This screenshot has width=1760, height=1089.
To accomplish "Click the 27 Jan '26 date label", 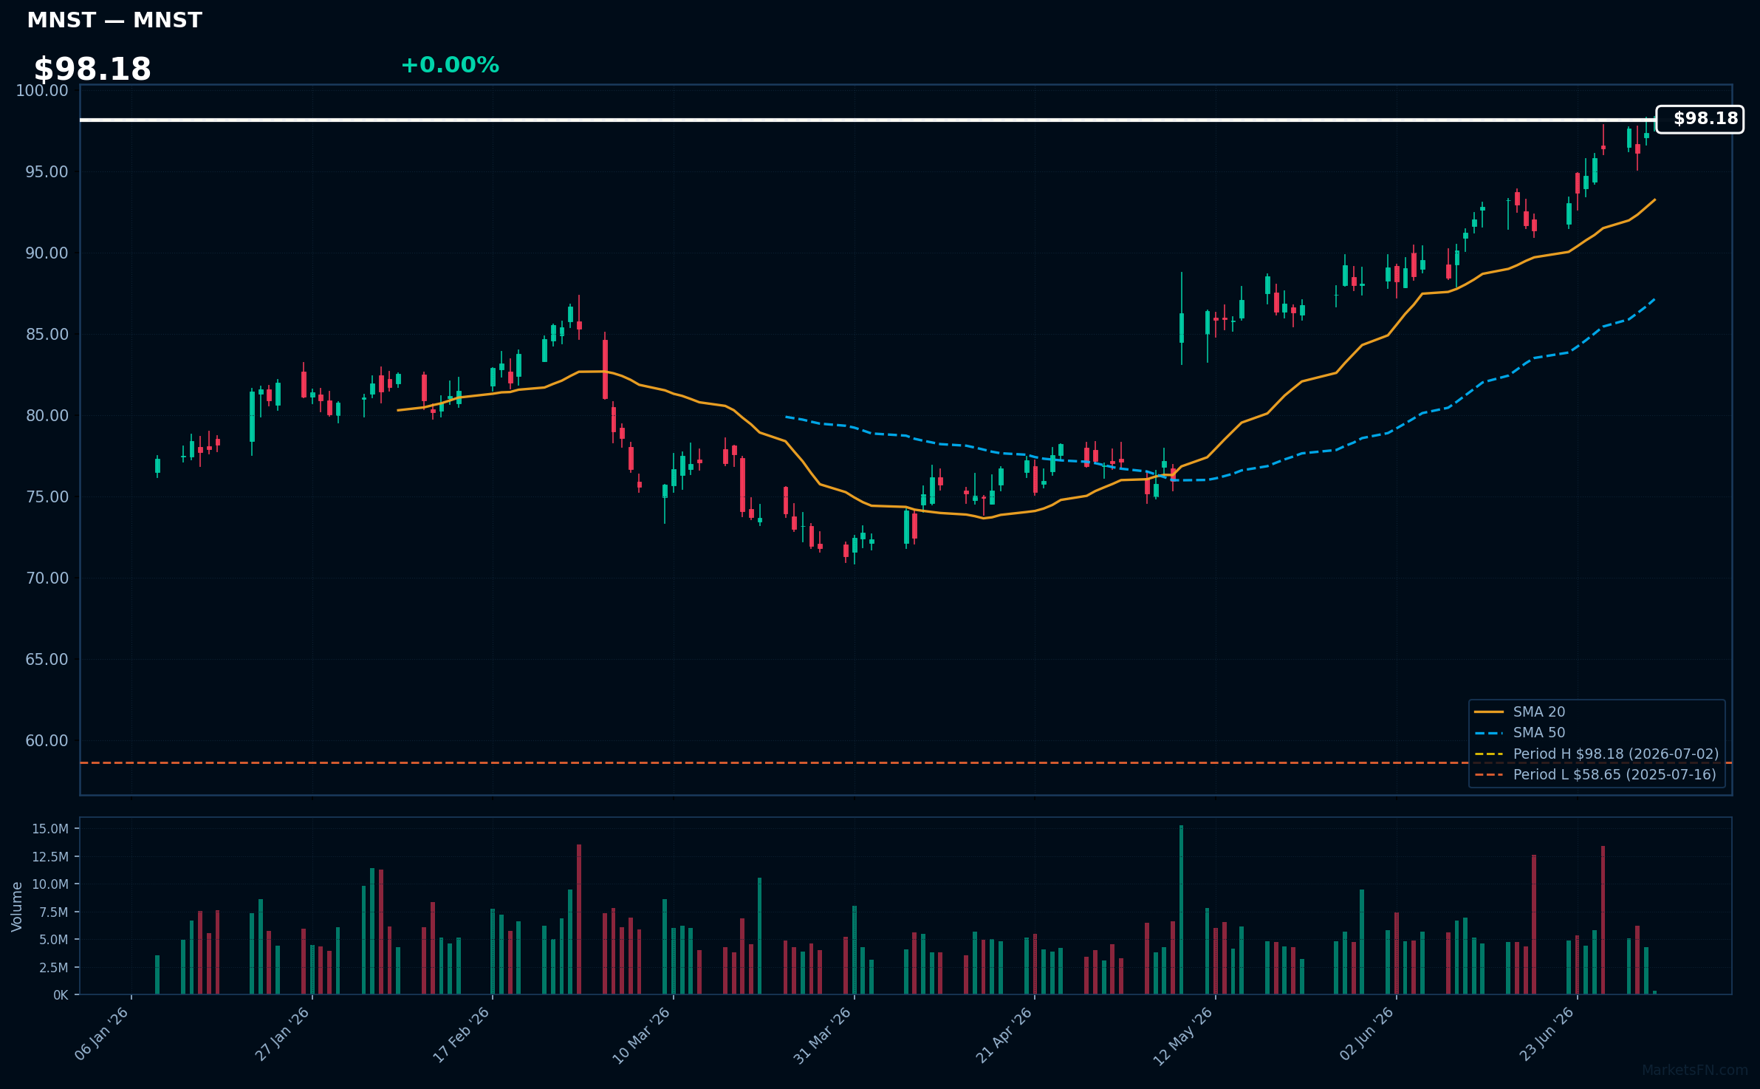I will point(282,1034).
